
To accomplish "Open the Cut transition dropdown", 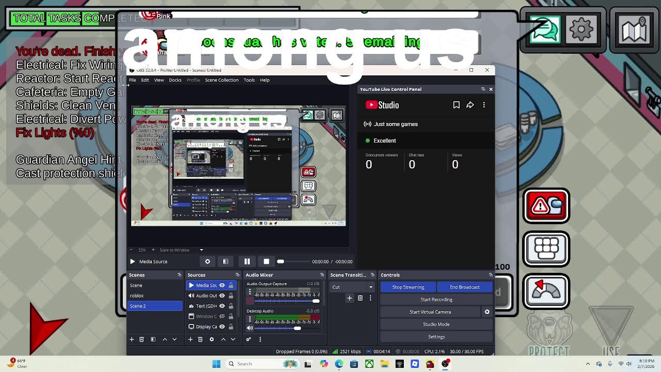I will 353,287.
